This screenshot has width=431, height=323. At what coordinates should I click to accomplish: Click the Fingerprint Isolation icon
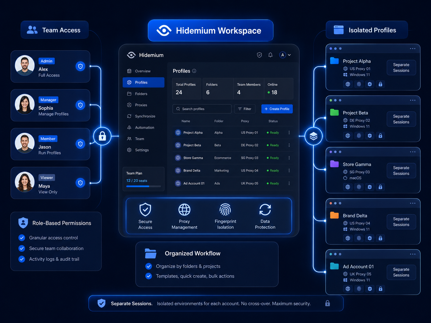225,210
